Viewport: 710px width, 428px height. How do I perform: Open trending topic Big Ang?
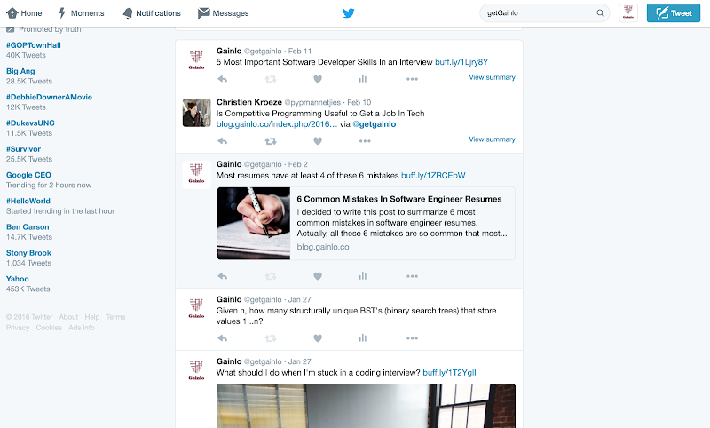tap(20, 71)
